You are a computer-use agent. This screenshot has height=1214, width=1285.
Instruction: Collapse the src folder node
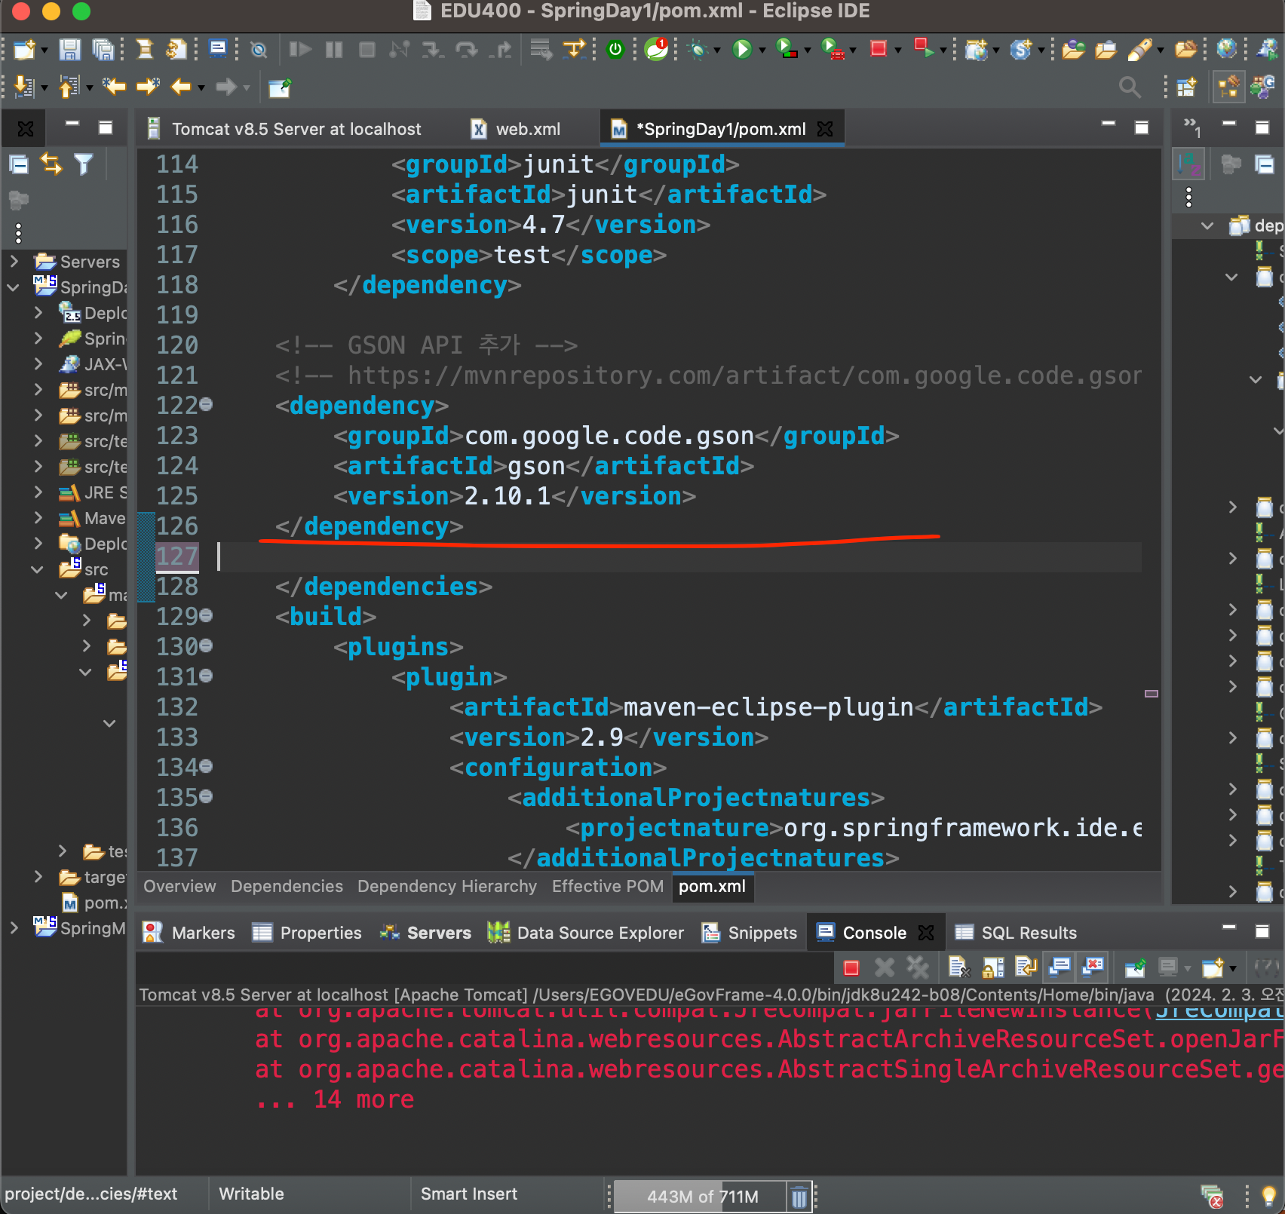[37, 569]
